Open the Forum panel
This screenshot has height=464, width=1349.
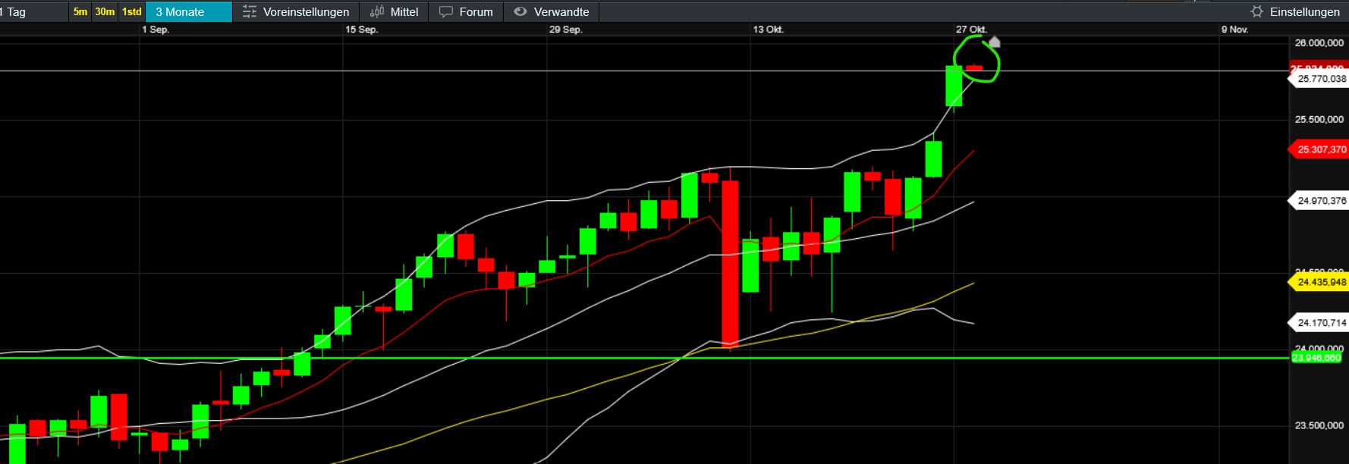[466, 11]
